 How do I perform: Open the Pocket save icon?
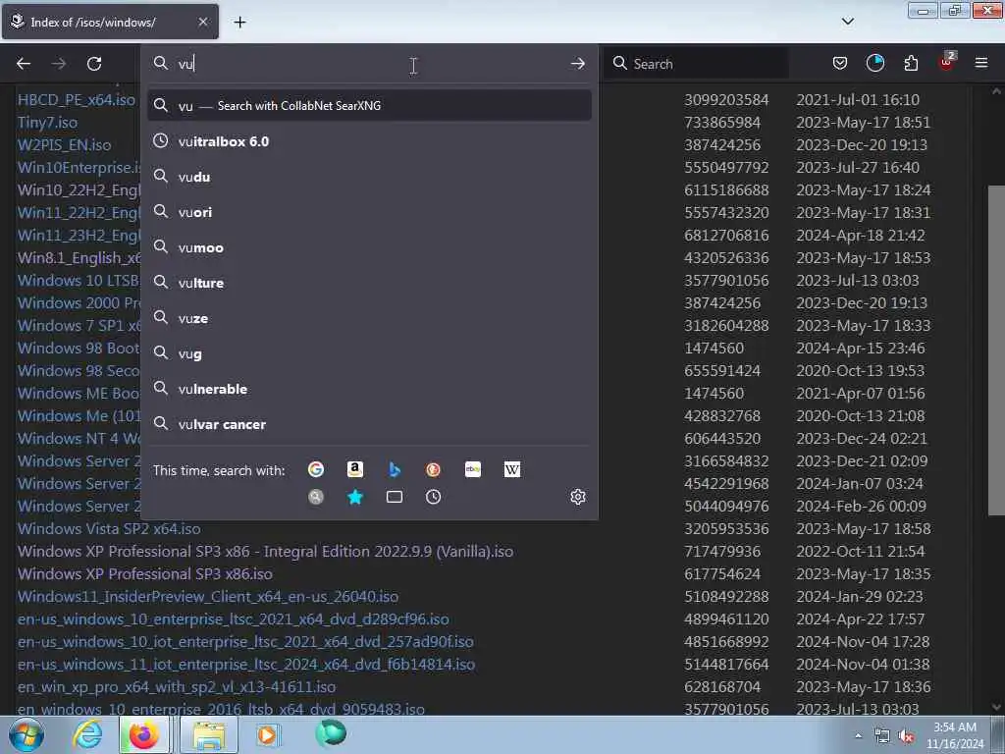pos(840,63)
